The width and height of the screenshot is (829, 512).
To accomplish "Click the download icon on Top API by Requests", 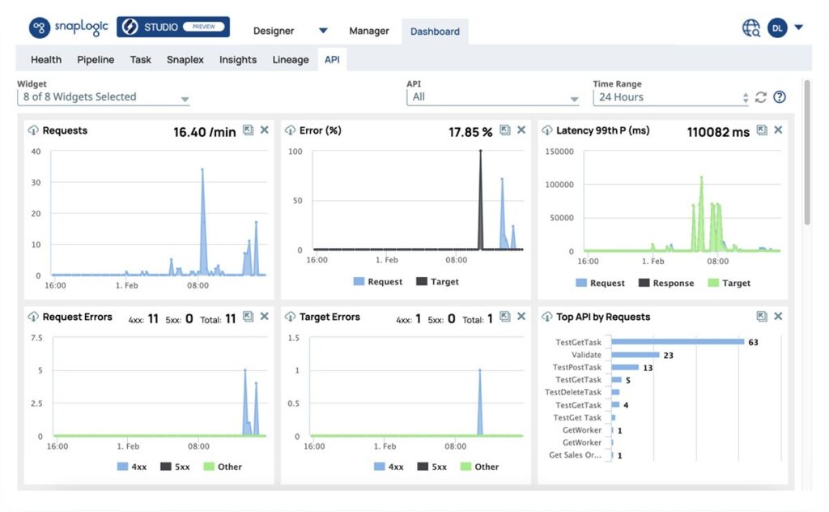I will [x=761, y=317].
